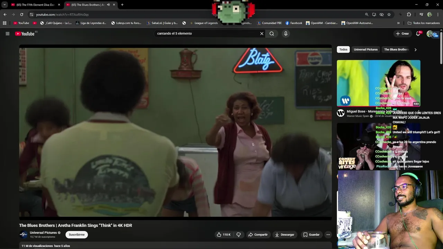Mute the Blues Brothers tab speaker icon

[108, 5]
